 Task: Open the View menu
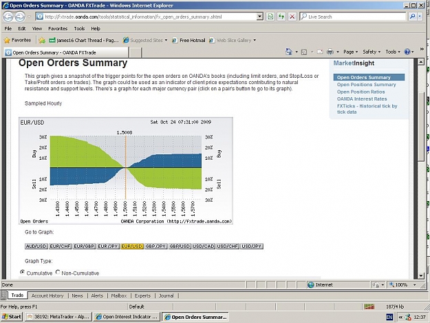point(37,28)
